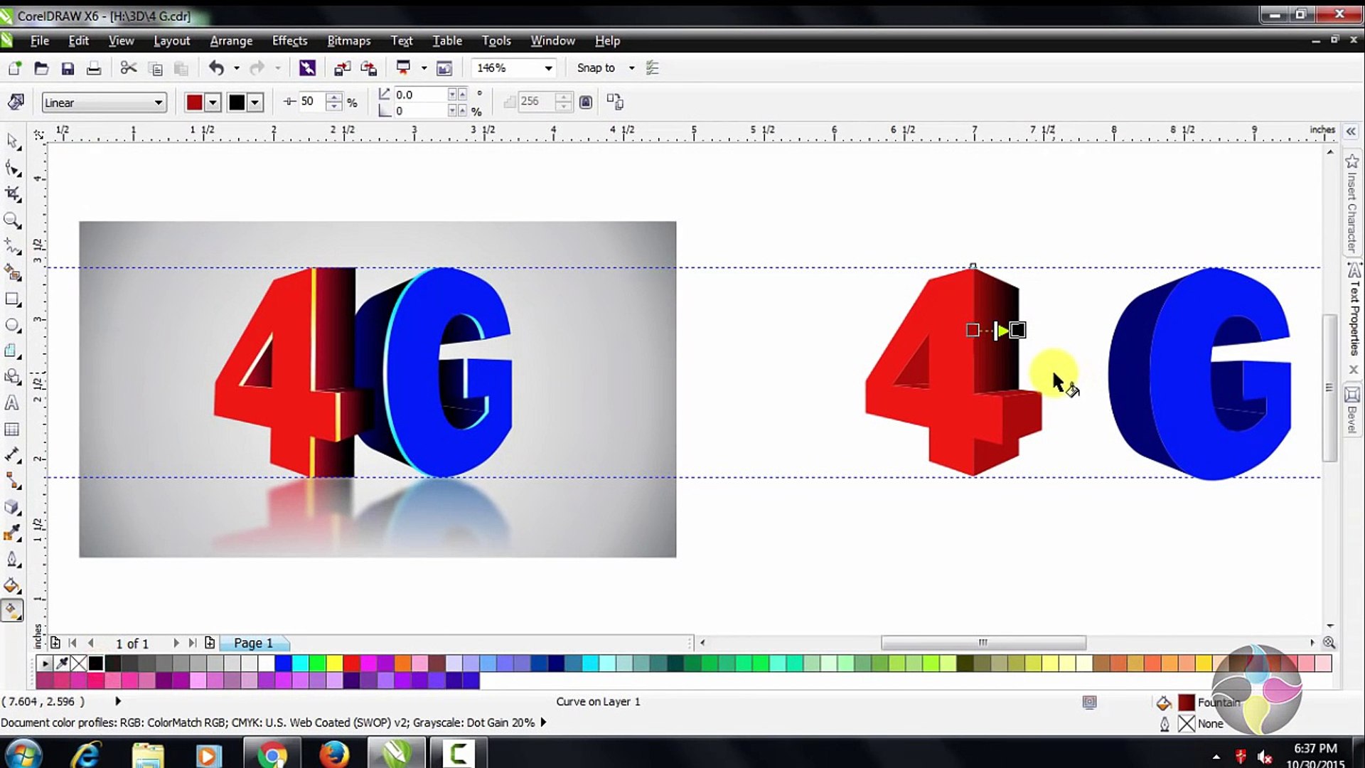Click the Save icon
Image resolution: width=1365 pixels, height=768 pixels.
[x=68, y=68]
